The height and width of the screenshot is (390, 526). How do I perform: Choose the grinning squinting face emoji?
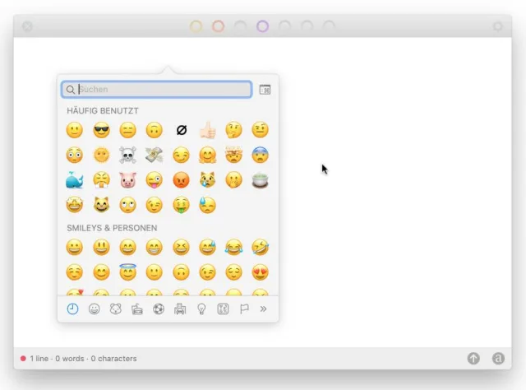pos(182,247)
